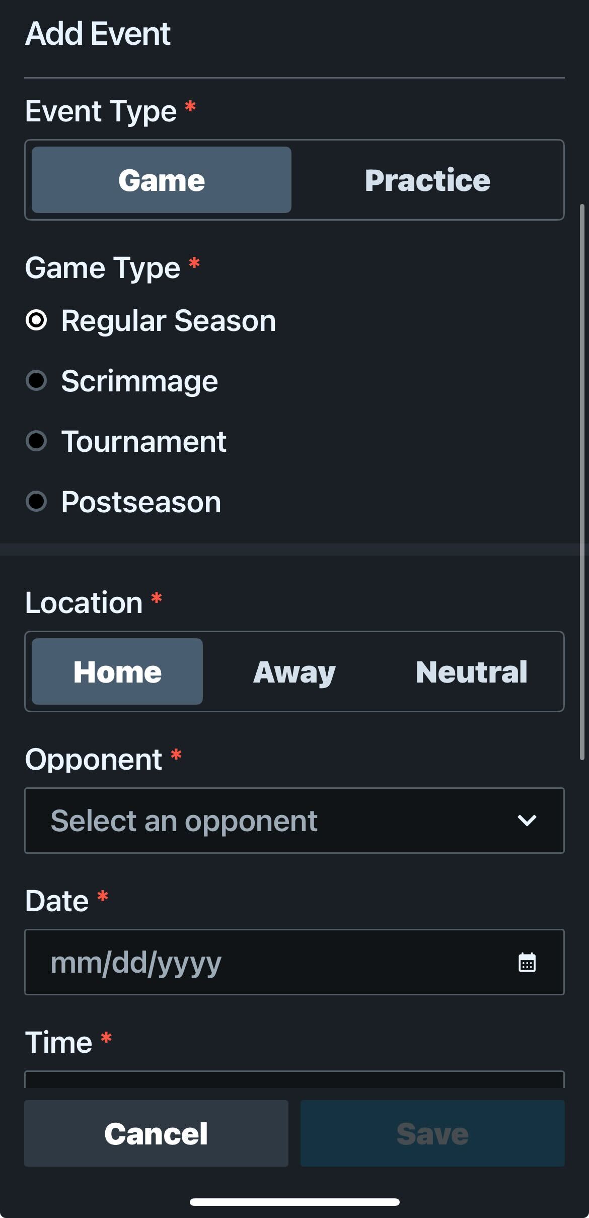Click the dropdown chevron beside Select an opponent
This screenshot has height=1218, width=589.
[x=527, y=821]
